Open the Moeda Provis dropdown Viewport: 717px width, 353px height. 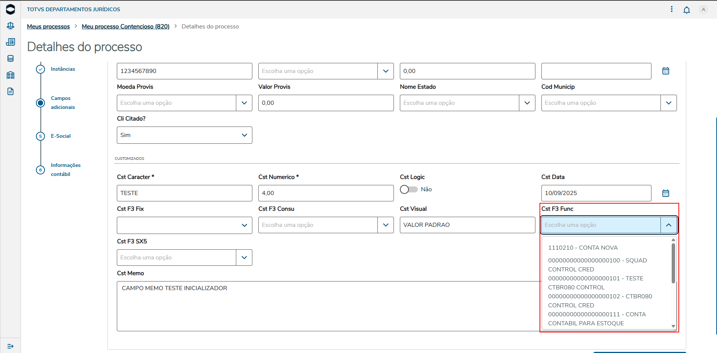pyautogui.click(x=244, y=103)
